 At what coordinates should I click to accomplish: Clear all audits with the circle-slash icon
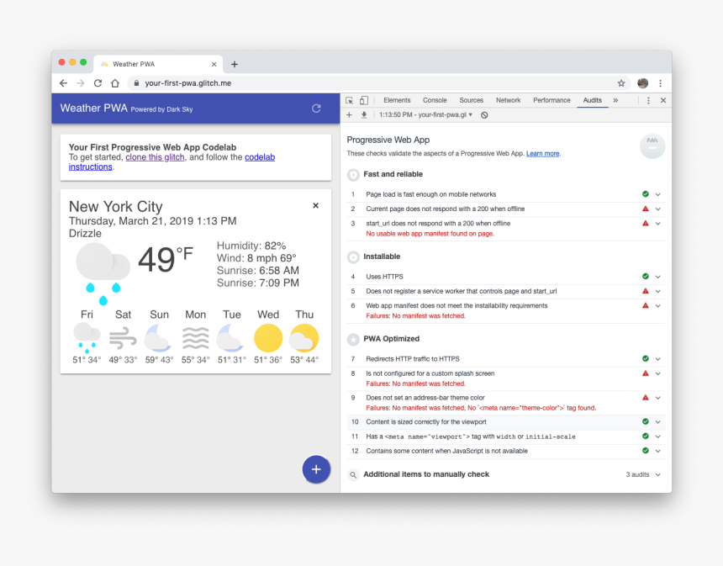pos(484,115)
